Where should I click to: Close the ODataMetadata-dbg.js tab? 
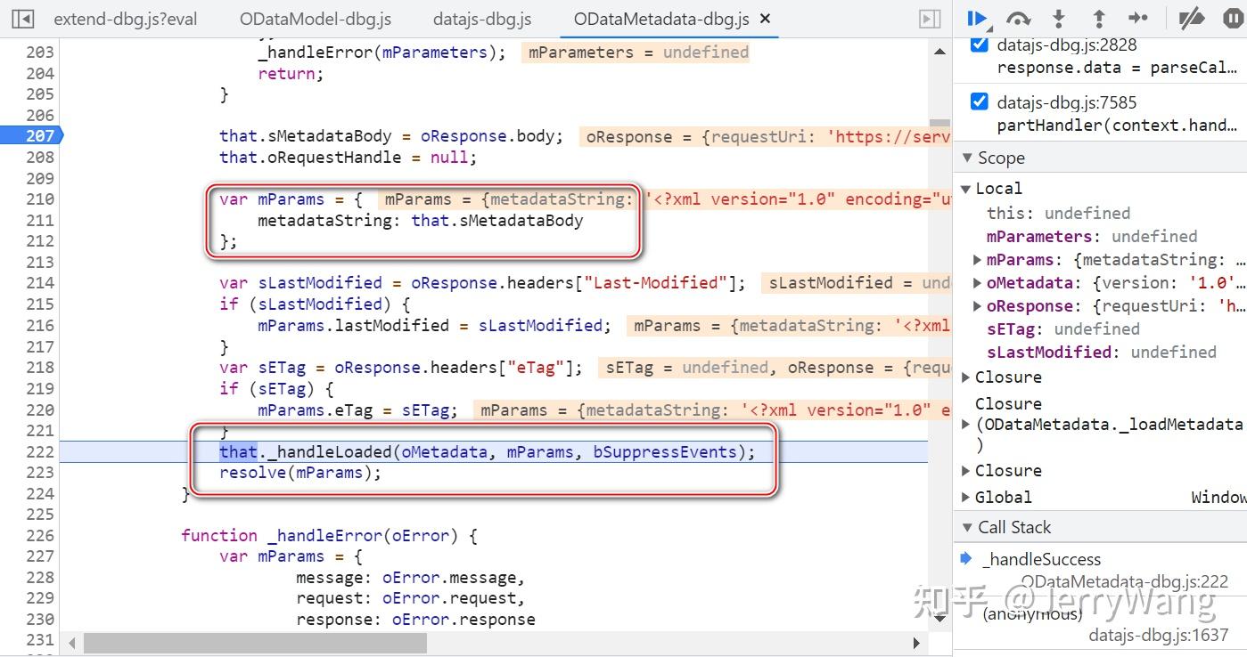pyautogui.click(x=766, y=19)
